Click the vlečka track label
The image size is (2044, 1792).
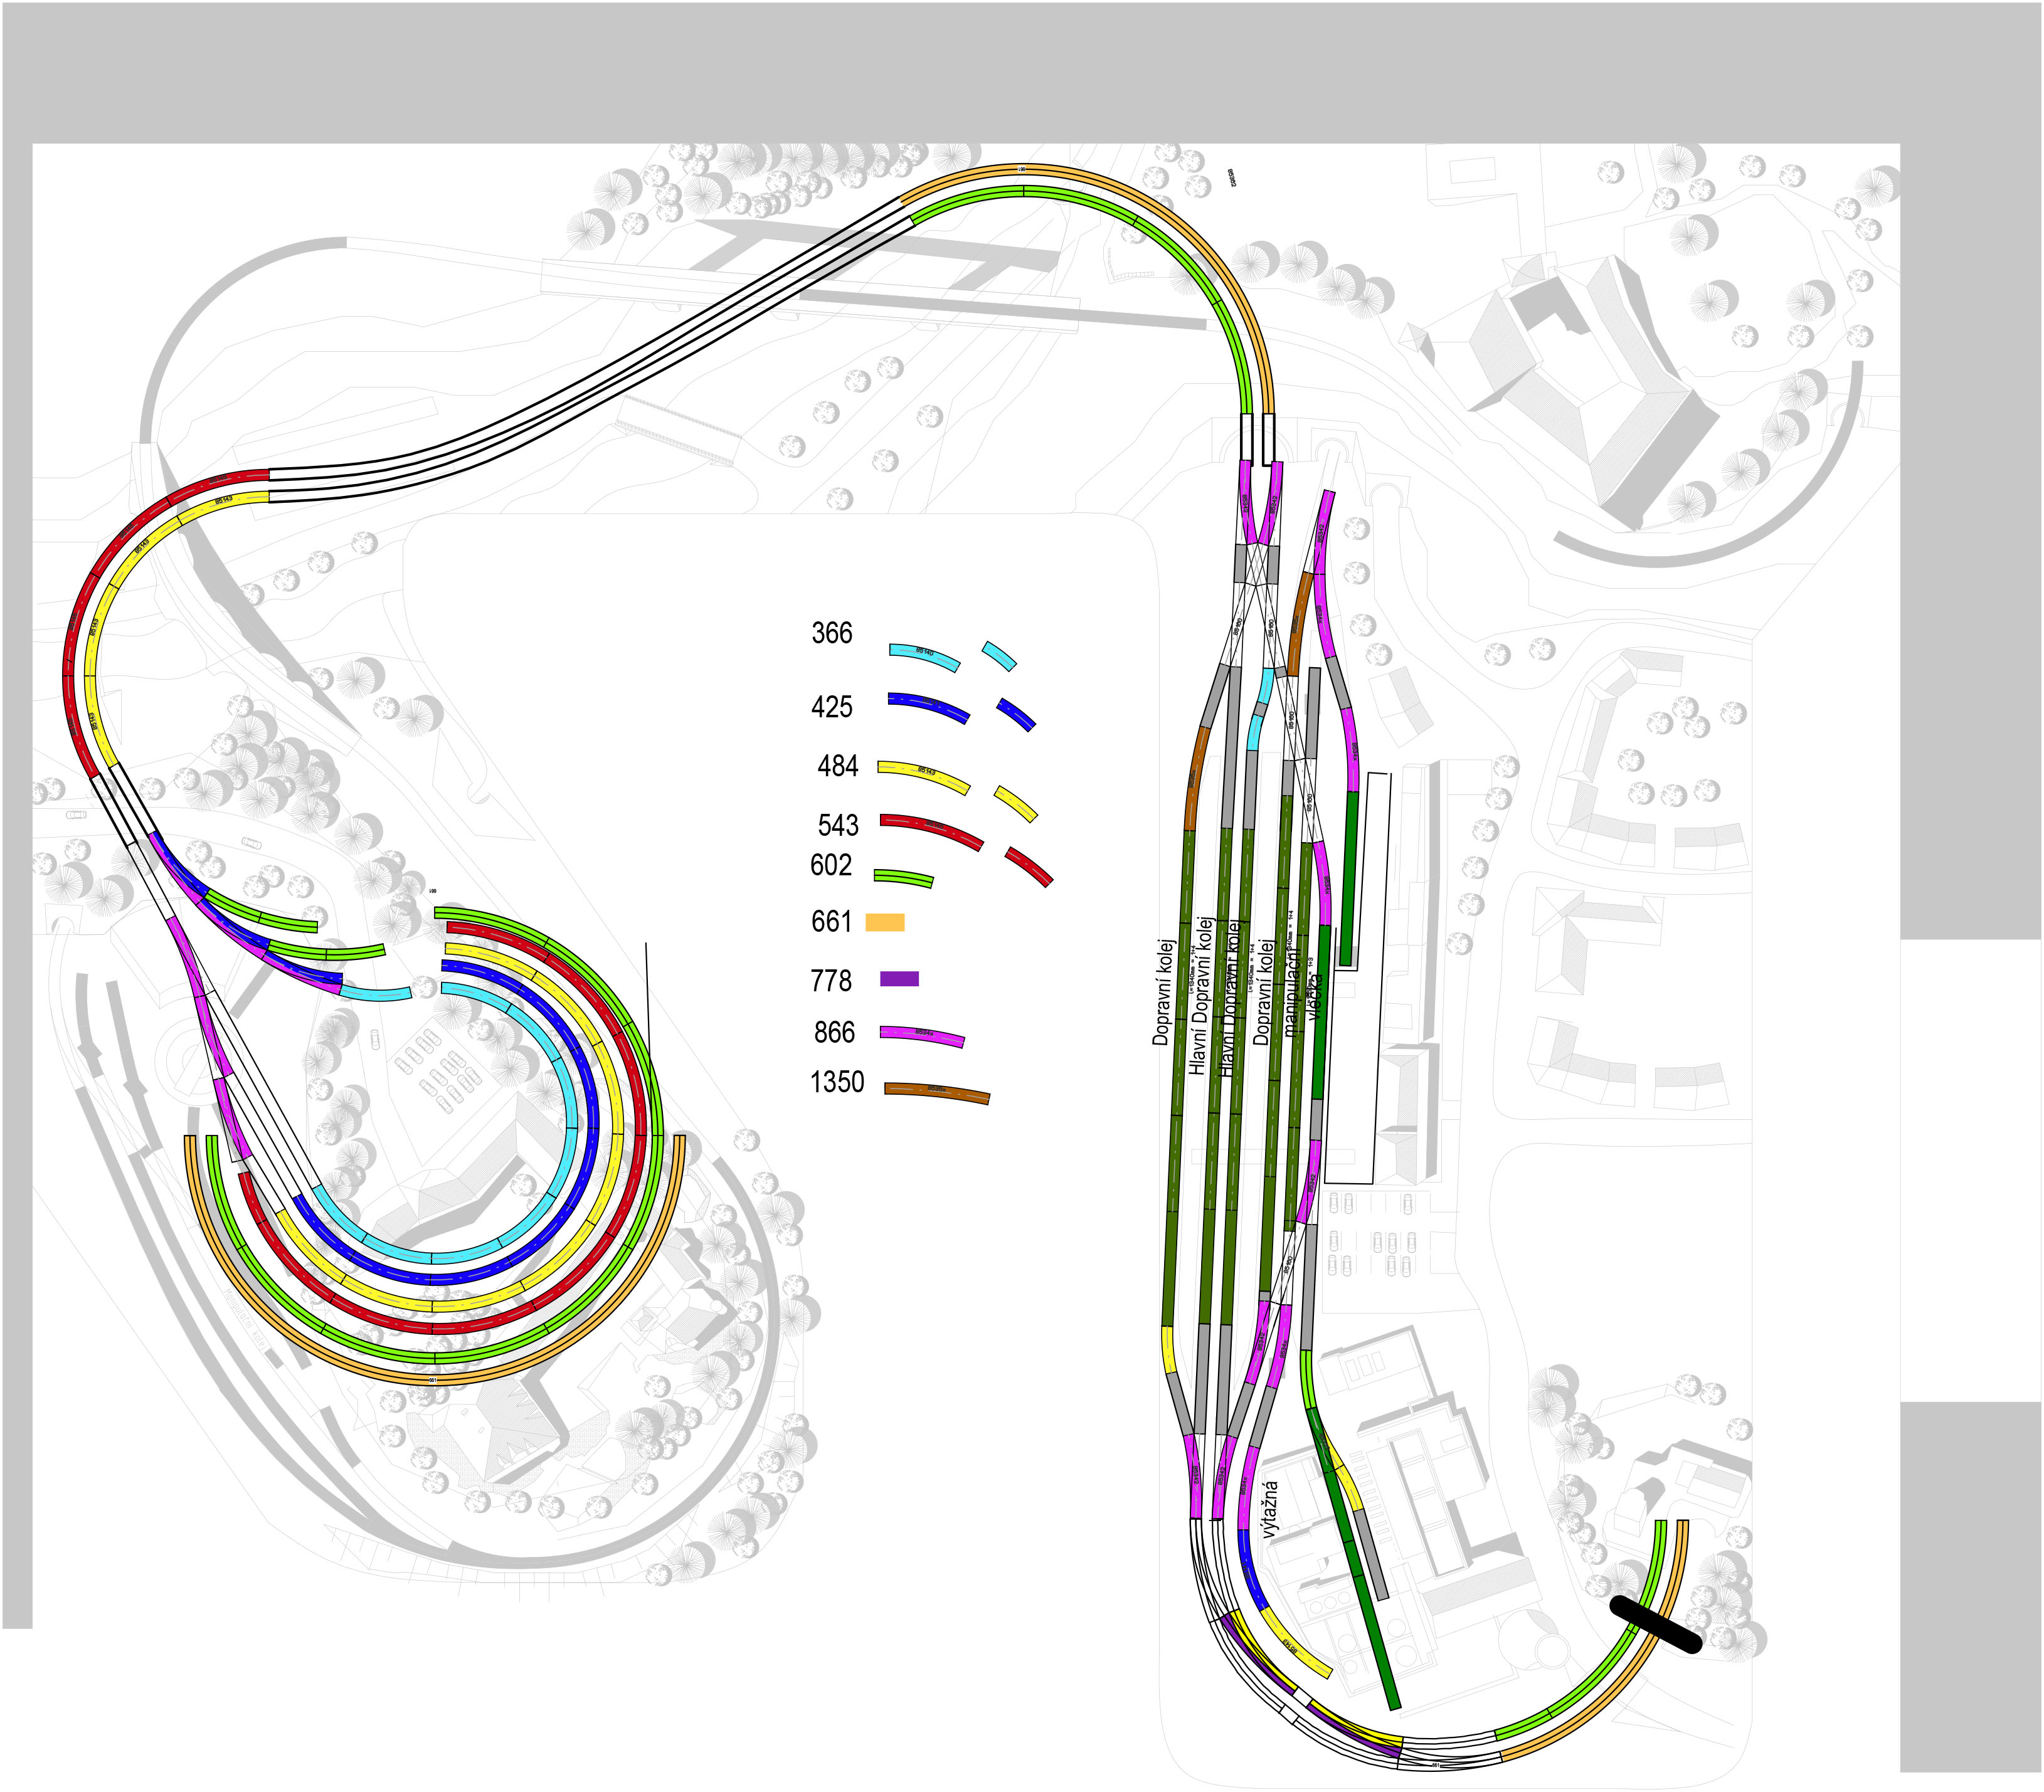pos(1315,996)
